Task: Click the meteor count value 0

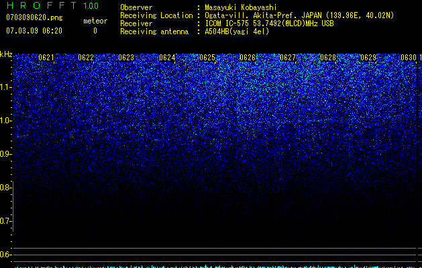Action: 95,31
